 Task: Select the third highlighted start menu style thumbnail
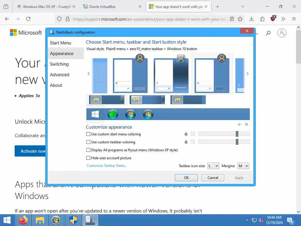click(x=212, y=74)
